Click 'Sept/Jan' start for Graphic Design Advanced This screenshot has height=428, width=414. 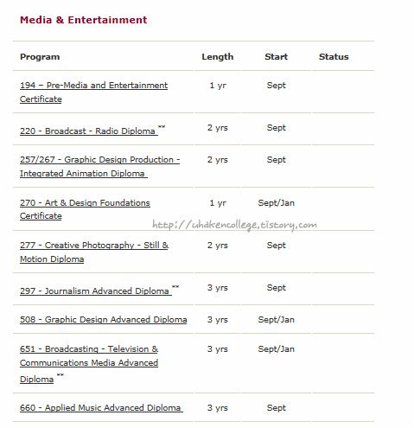276,320
